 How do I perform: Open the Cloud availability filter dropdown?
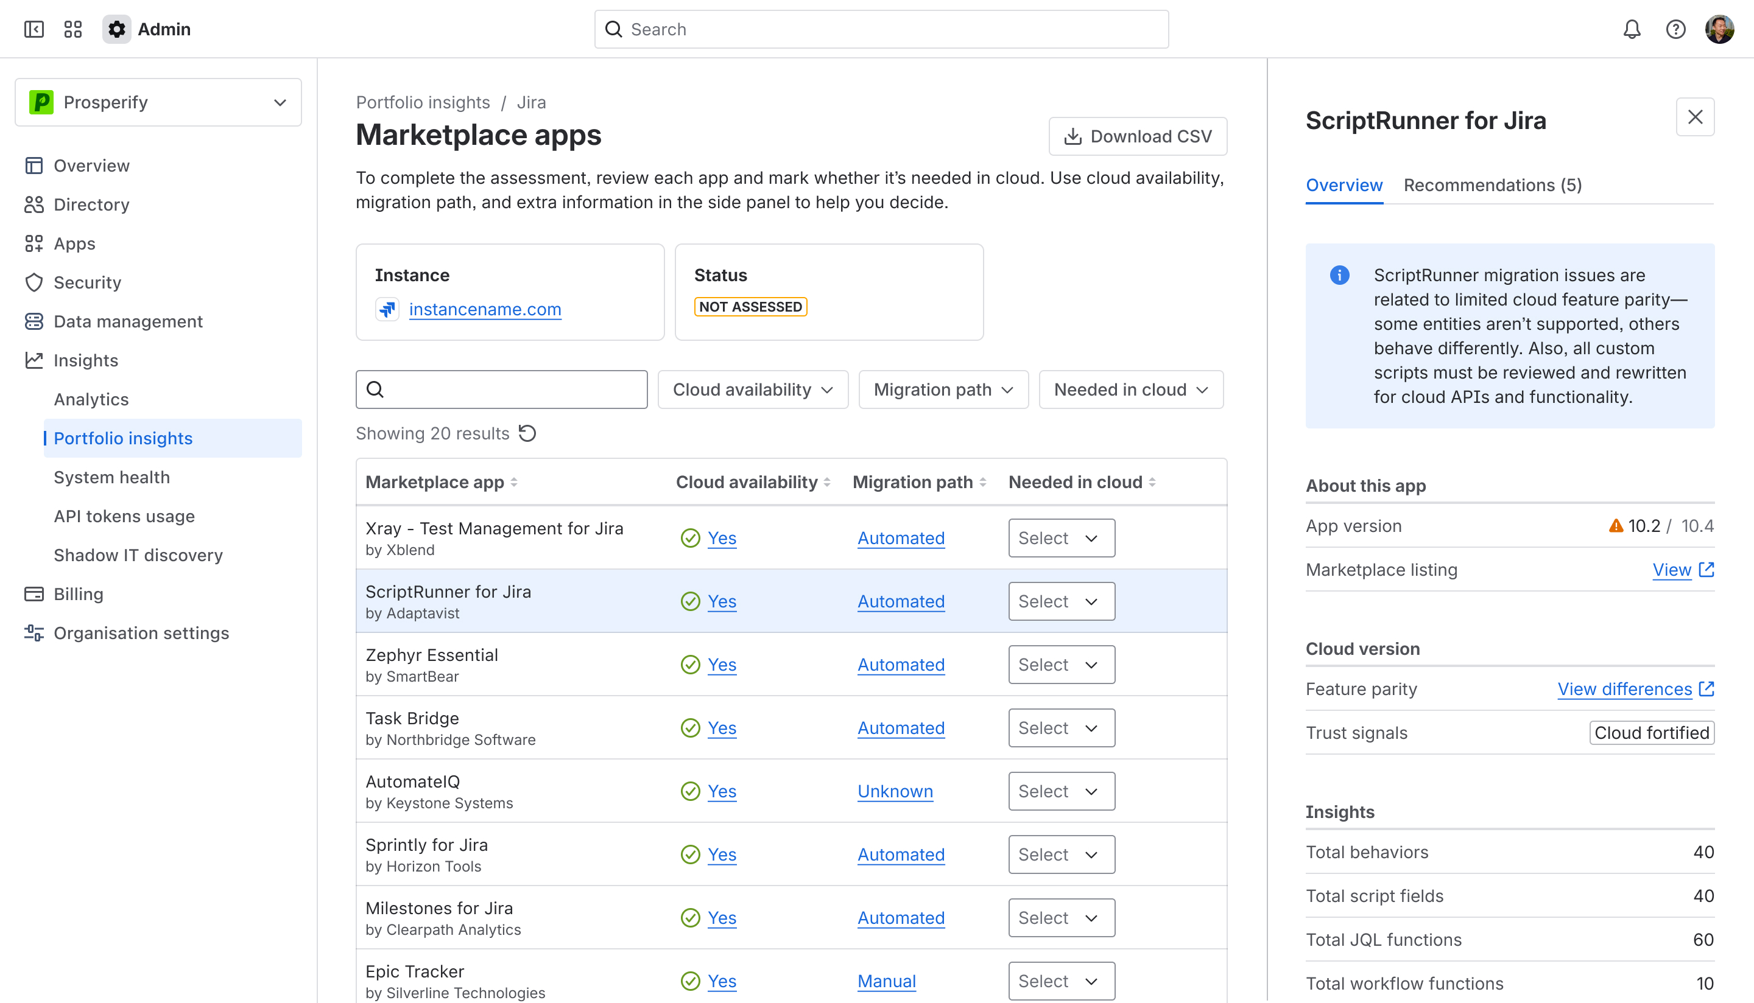point(753,390)
